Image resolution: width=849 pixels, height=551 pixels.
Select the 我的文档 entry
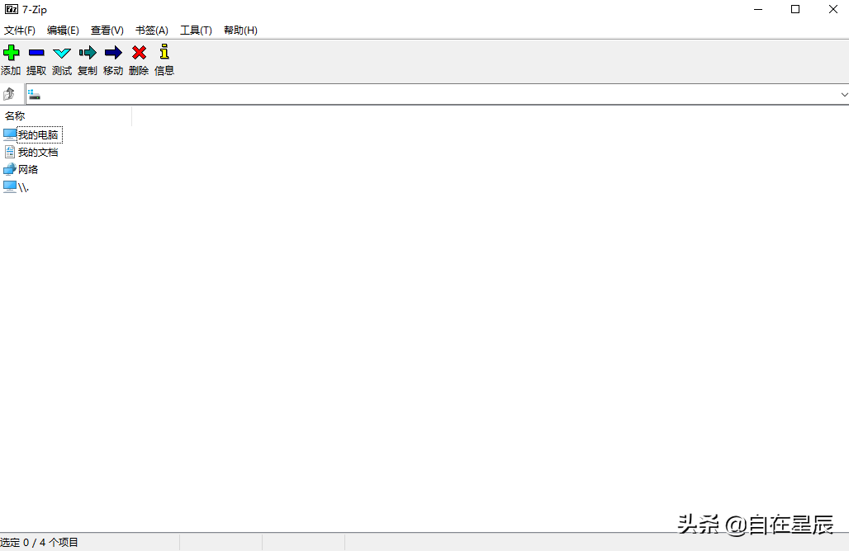[38, 152]
